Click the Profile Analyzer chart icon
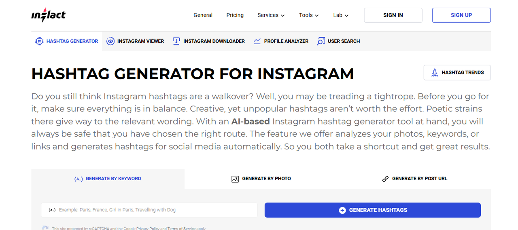 pyautogui.click(x=257, y=41)
